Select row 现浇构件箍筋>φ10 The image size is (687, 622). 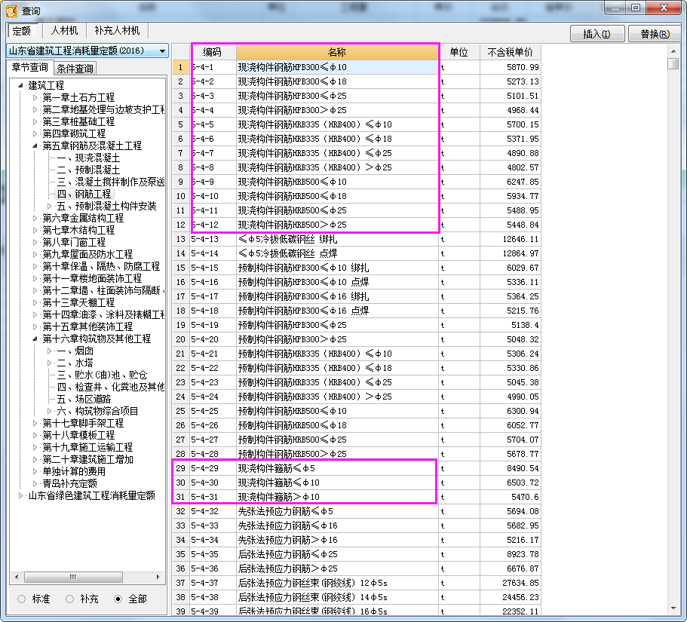337,497
